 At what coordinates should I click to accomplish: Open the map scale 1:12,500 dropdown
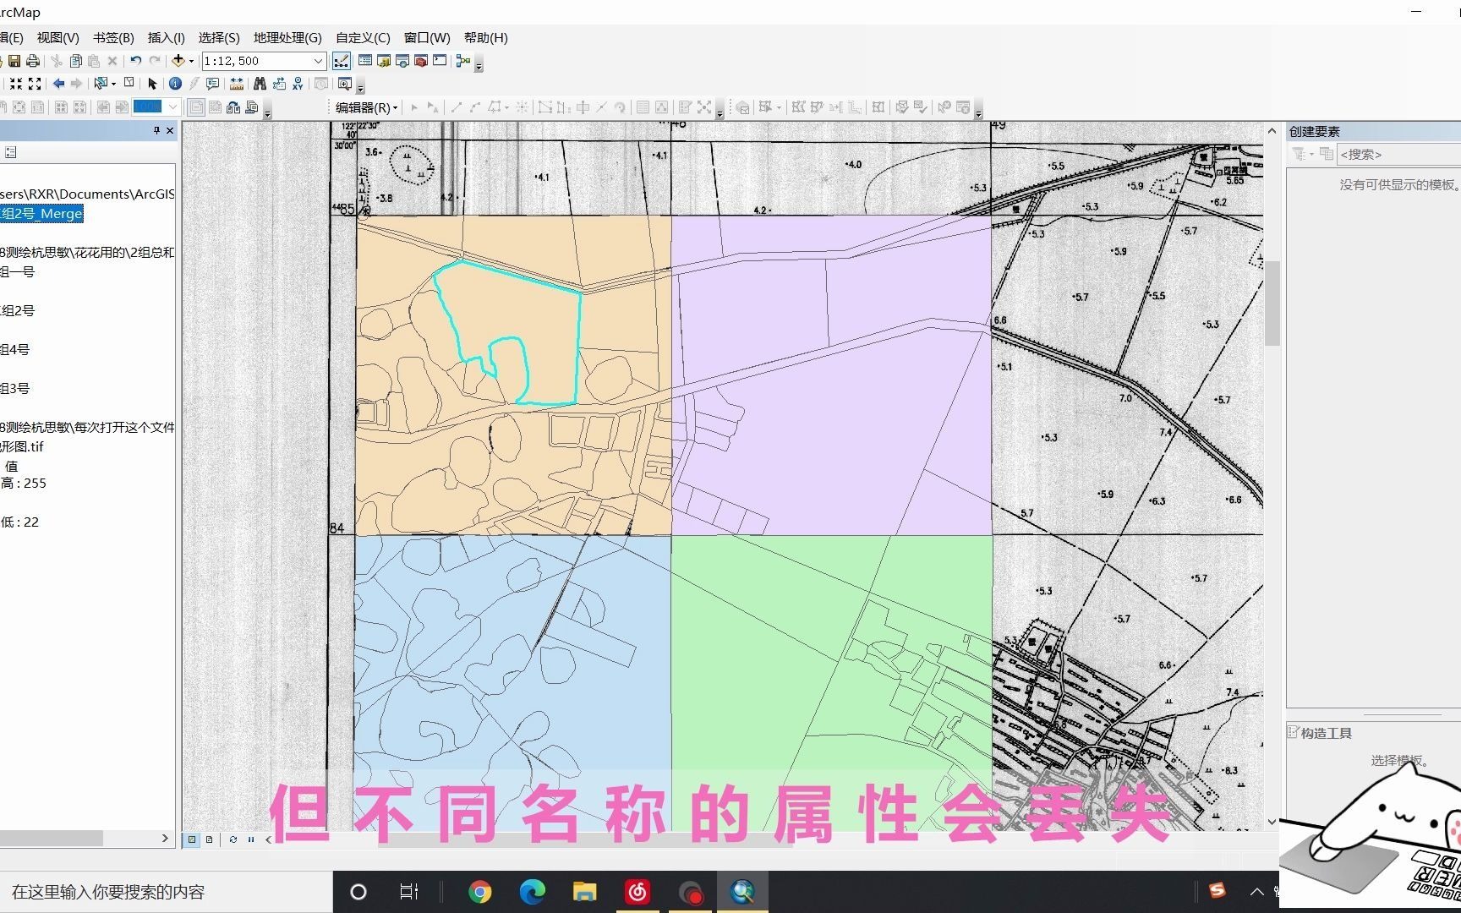coord(318,61)
